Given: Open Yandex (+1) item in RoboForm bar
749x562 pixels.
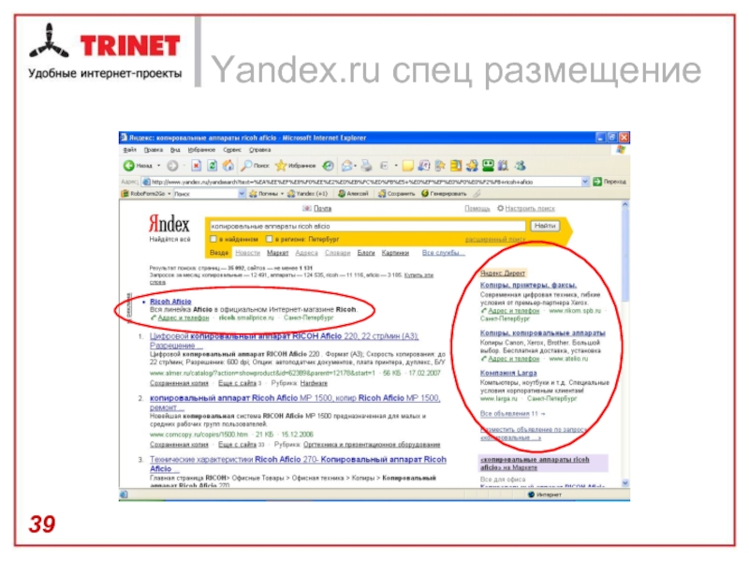Looking at the screenshot, I should [308, 194].
